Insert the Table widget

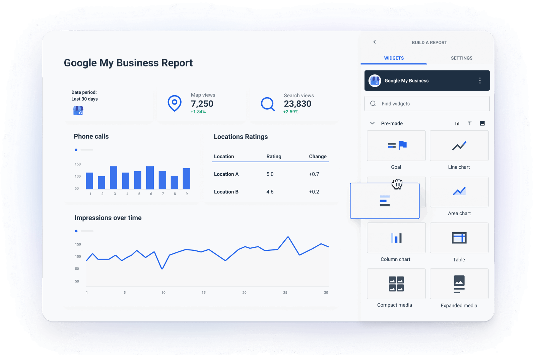click(x=459, y=238)
